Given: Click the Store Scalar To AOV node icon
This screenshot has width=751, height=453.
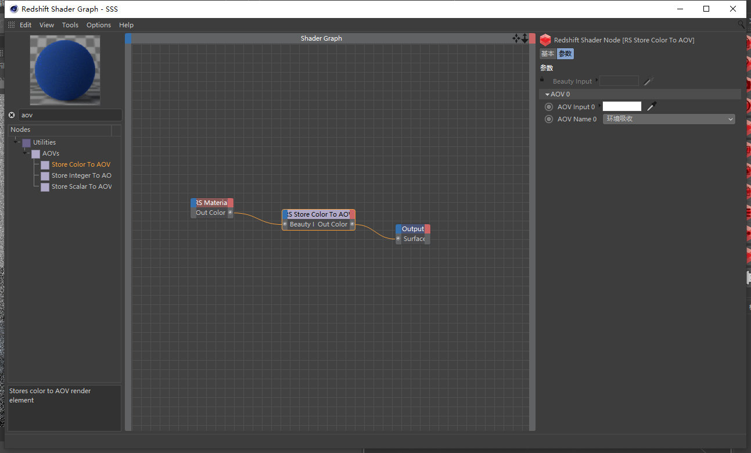Looking at the screenshot, I should (45, 187).
